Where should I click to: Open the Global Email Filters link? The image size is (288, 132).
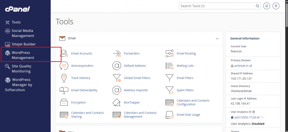tap(137, 78)
